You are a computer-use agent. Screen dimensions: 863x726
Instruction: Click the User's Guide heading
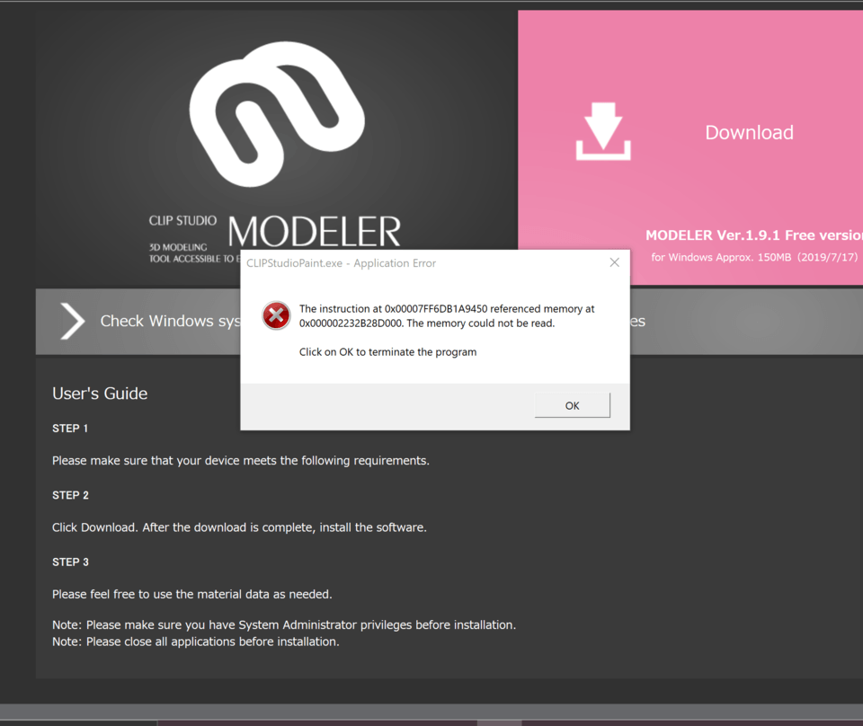pos(100,394)
